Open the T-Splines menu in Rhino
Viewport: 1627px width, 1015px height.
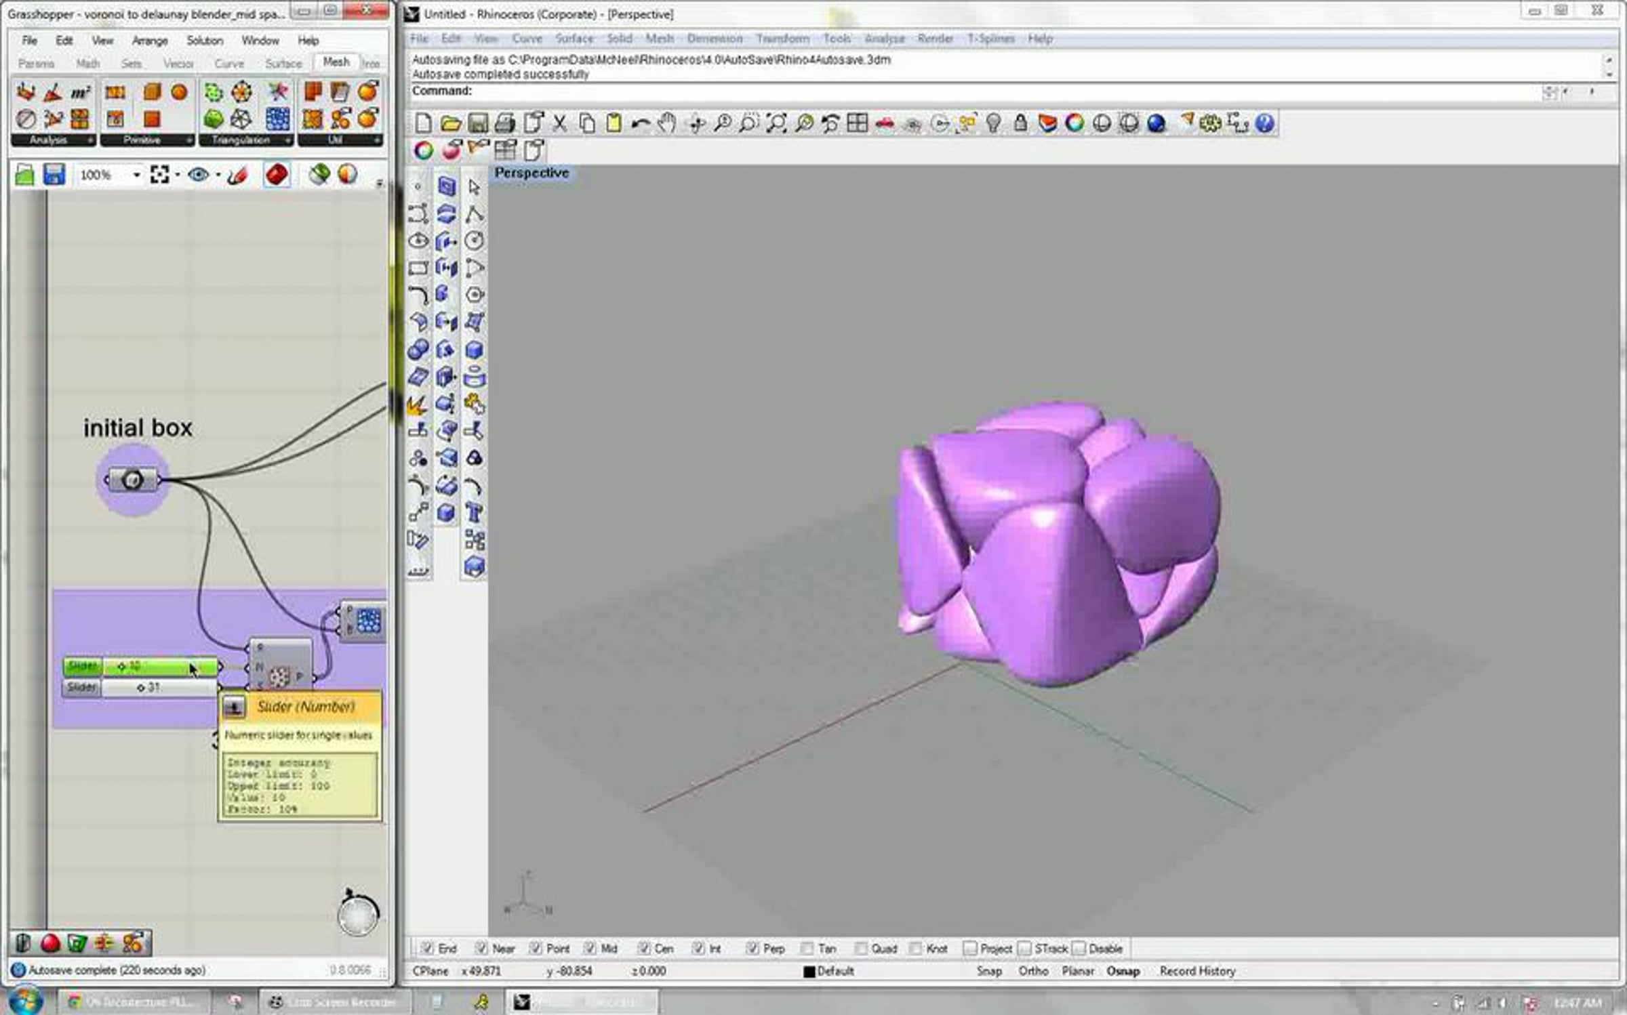coord(991,39)
